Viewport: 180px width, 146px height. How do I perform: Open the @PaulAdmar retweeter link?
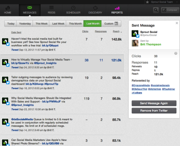(168, 89)
